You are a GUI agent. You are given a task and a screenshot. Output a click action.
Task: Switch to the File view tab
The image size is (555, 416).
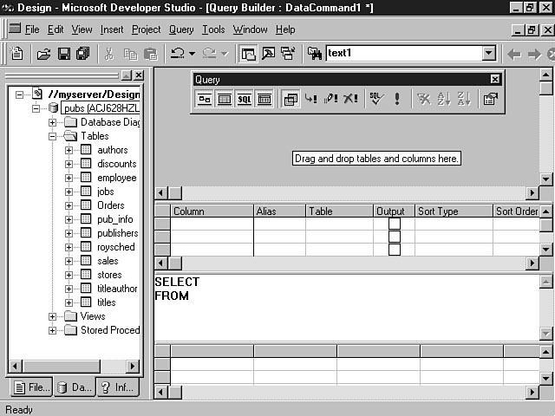[x=30, y=387]
